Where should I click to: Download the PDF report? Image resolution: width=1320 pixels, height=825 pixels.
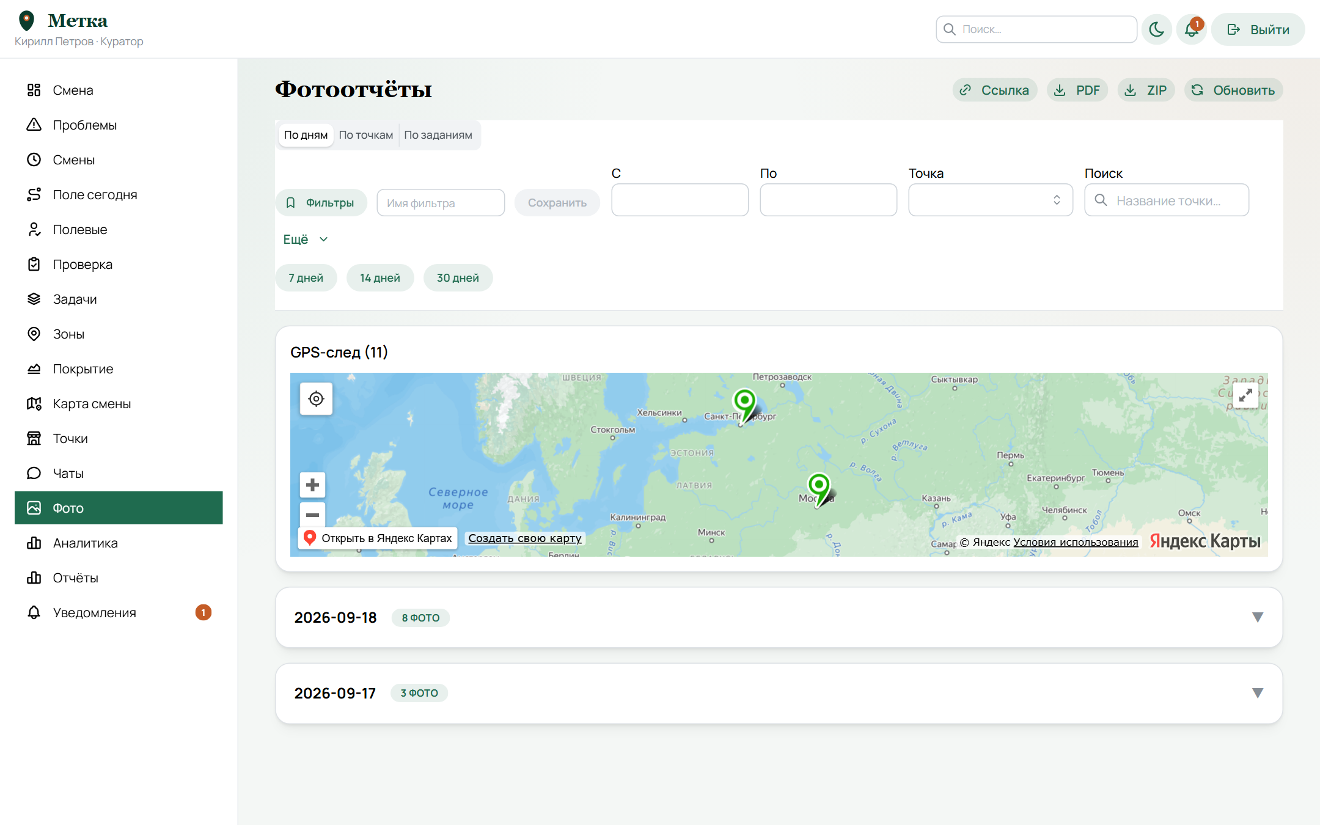click(x=1077, y=90)
